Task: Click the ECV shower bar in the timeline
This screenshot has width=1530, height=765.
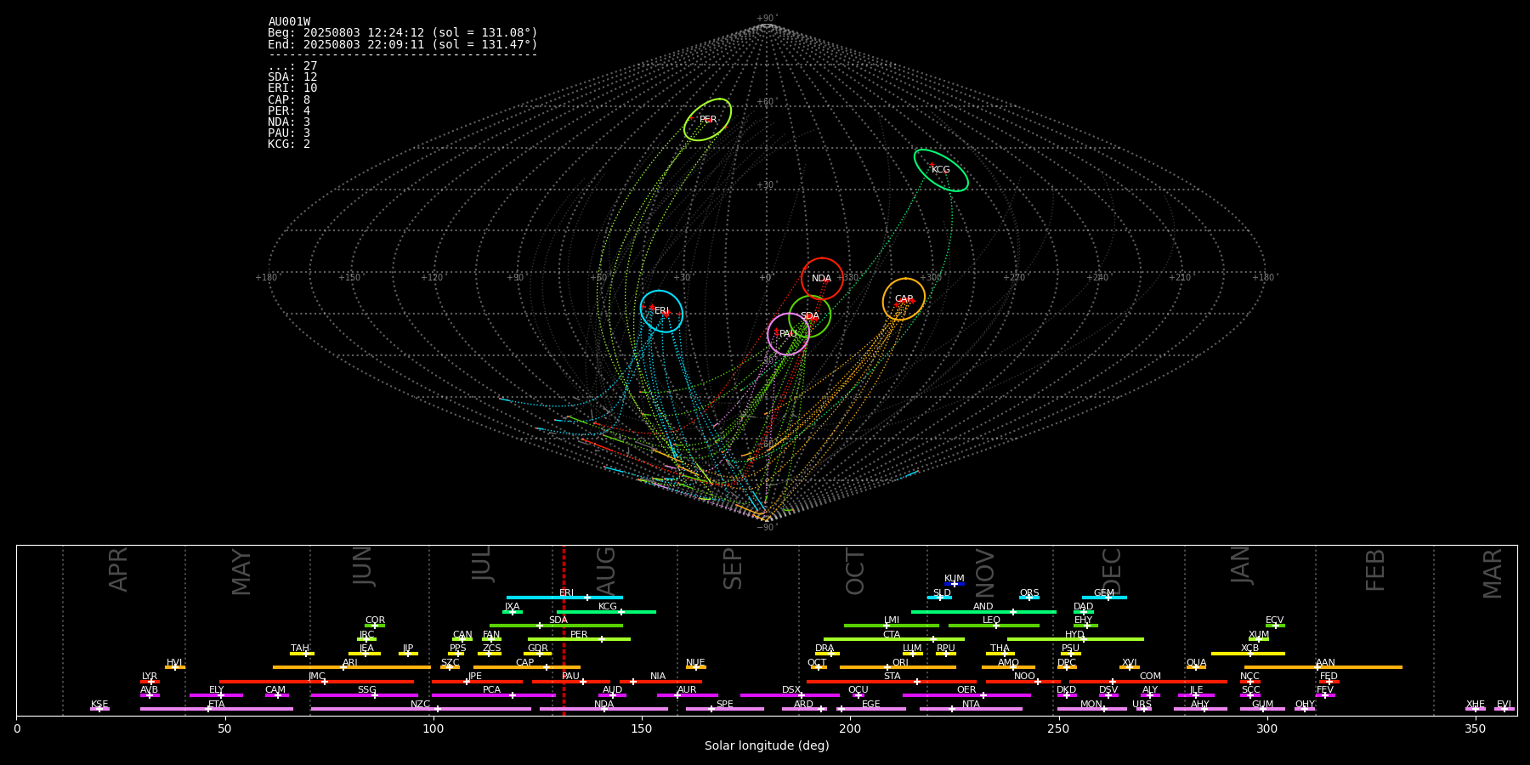Action: tap(1275, 626)
